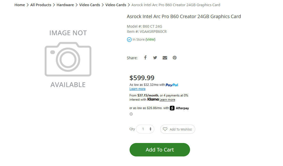The height and width of the screenshot is (166, 283).
Task: Click the Klarna logo
Action: point(153,99)
